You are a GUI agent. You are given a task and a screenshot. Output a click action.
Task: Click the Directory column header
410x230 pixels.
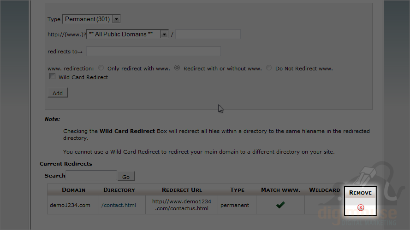coord(119,190)
